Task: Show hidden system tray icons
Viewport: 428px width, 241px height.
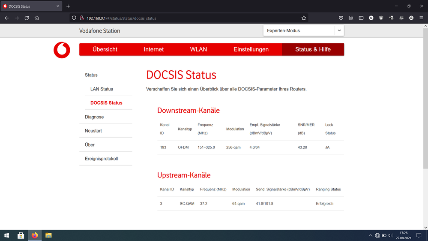Action: pos(371,235)
